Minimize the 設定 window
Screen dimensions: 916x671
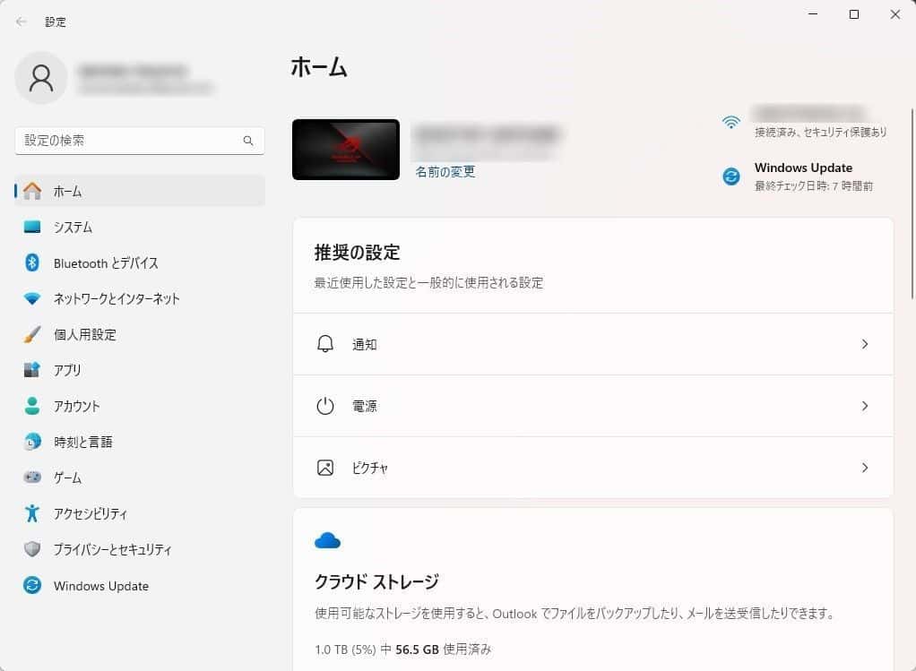pyautogui.click(x=813, y=14)
